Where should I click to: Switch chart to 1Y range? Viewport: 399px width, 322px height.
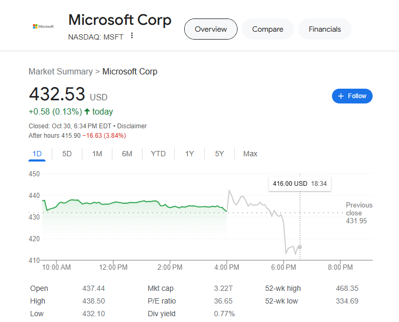[x=189, y=154]
